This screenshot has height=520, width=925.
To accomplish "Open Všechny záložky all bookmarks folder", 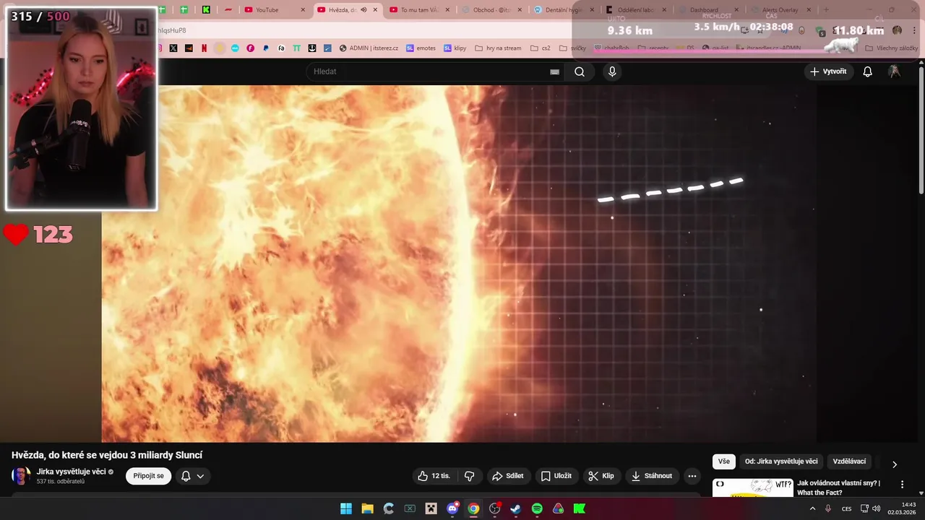I will 891,48.
